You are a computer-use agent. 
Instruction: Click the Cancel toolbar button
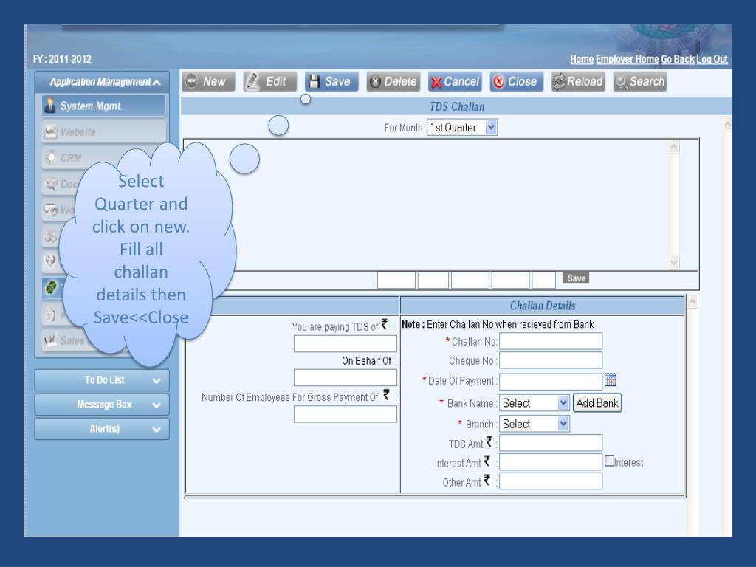click(455, 81)
